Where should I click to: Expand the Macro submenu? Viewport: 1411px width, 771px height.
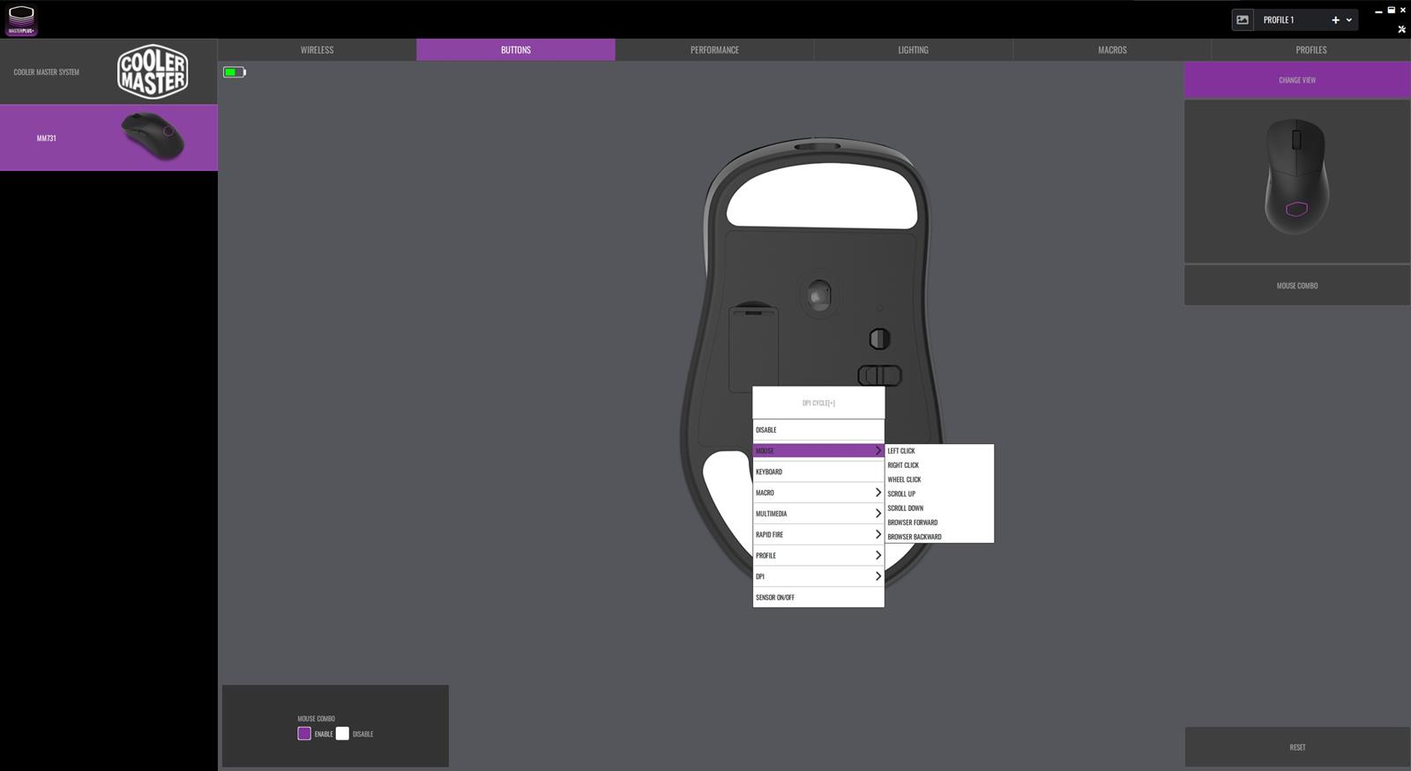point(817,493)
